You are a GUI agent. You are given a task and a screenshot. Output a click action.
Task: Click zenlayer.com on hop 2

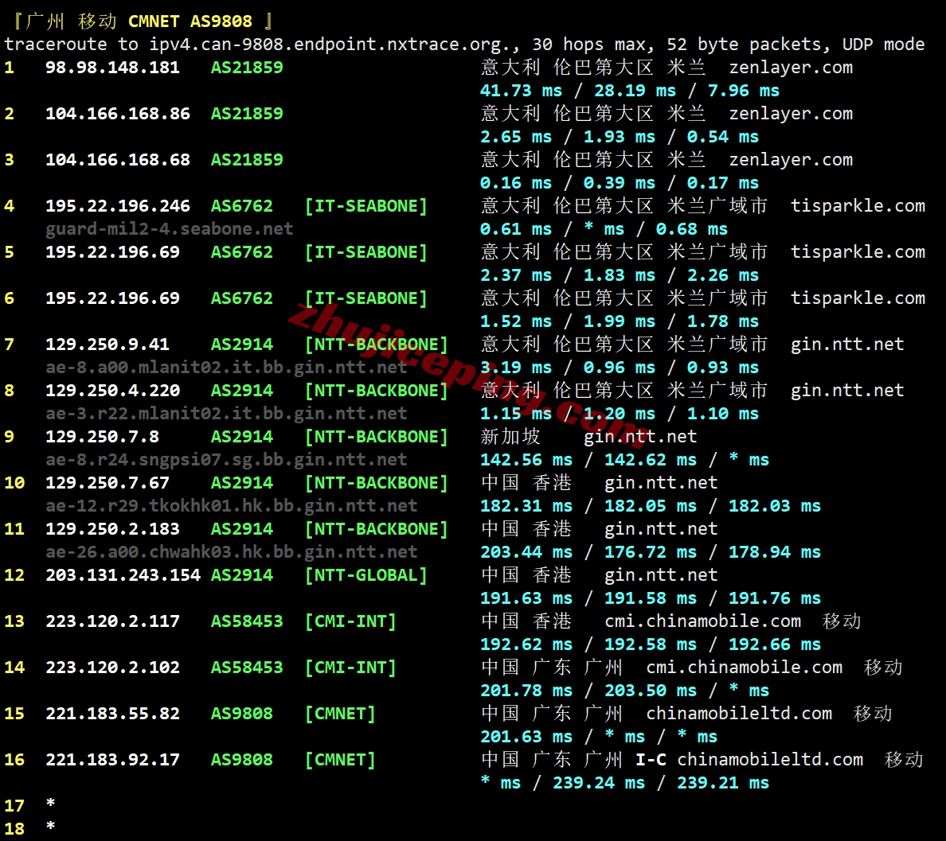[x=791, y=113]
